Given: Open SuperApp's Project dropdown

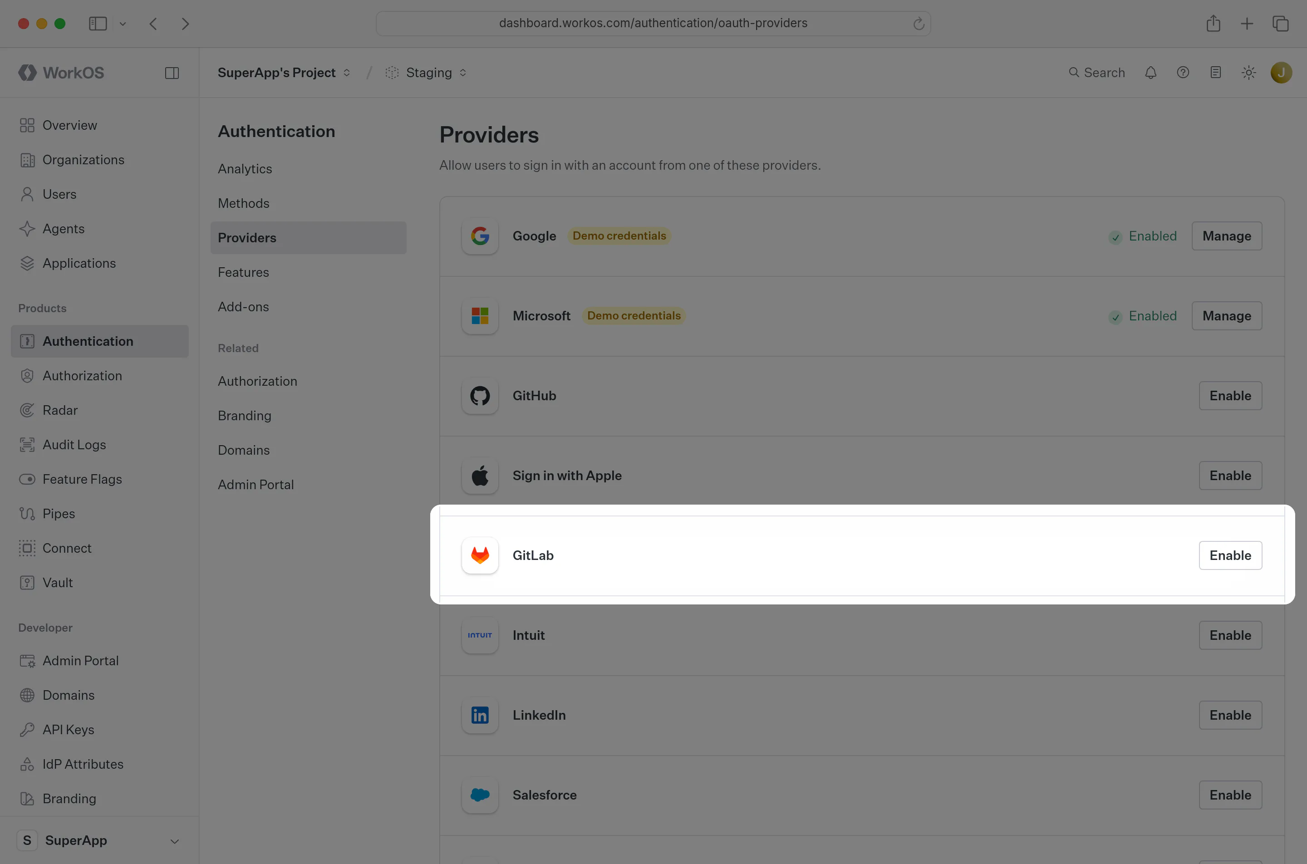Looking at the screenshot, I should (x=284, y=73).
